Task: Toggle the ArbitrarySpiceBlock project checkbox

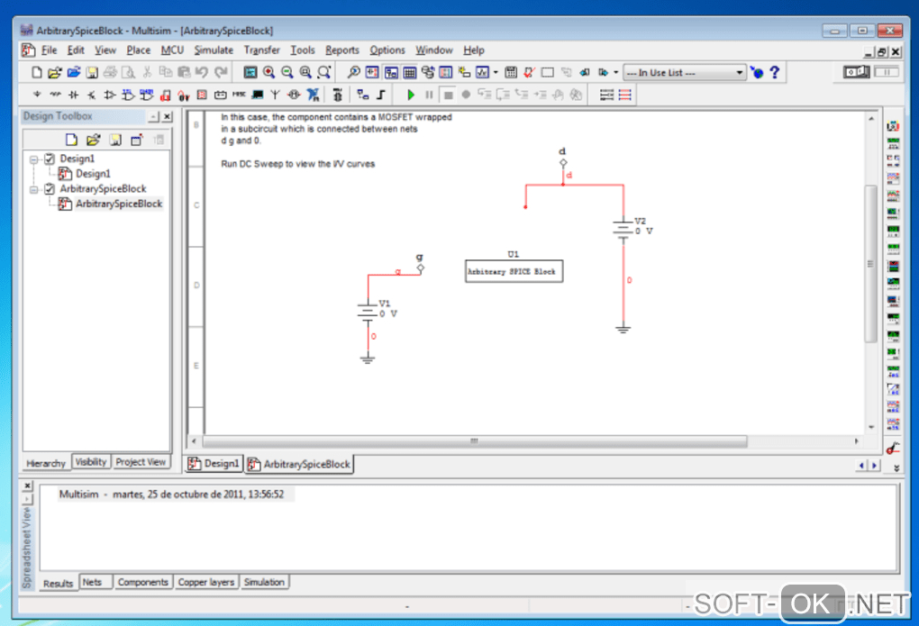Action: [50, 189]
